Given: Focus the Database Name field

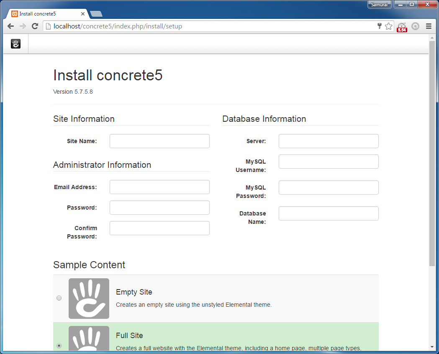Looking at the screenshot, I should [329, 213].
